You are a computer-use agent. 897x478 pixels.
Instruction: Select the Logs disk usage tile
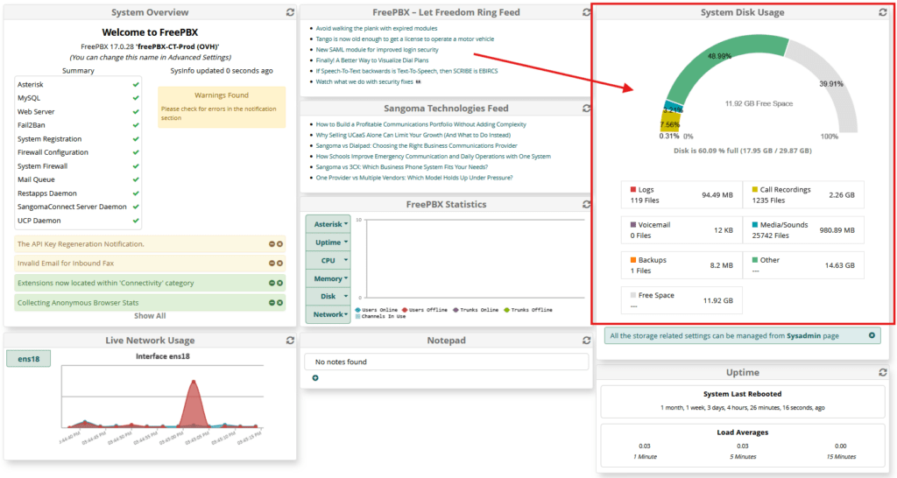click(682, 195)
